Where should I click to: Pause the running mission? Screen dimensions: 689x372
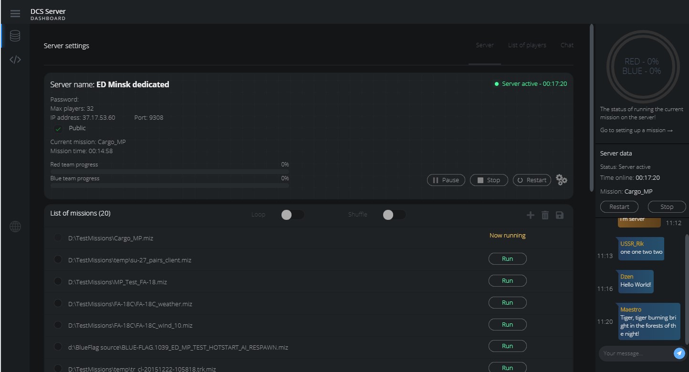tap(446, 180)
